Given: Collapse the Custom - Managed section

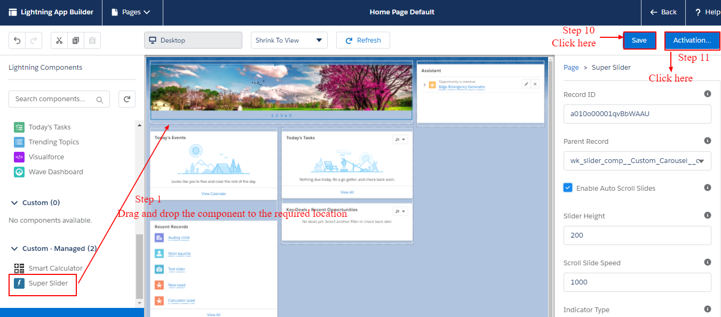Looking at the screenshot, I should pos(14,248).
